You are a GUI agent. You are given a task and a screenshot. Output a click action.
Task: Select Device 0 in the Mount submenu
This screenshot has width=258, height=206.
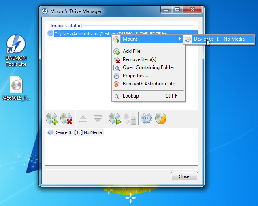pyautogui.click(x=219, y=39)
